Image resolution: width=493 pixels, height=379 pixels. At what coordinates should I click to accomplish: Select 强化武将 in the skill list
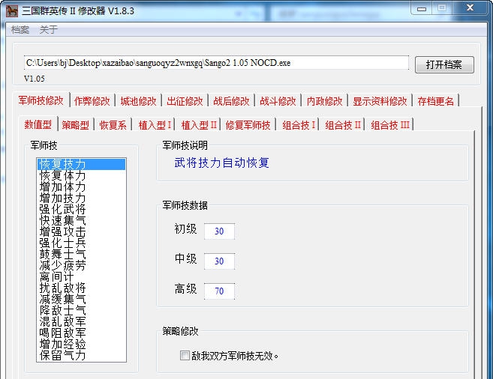coord(81,209)
